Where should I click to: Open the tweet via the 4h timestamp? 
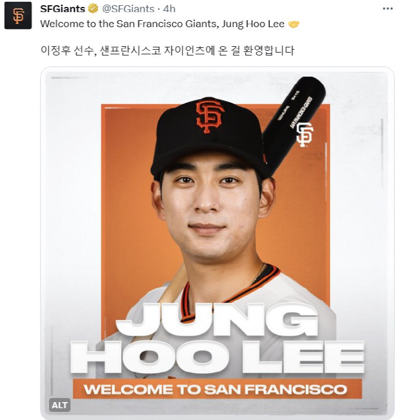click(169, 9)
